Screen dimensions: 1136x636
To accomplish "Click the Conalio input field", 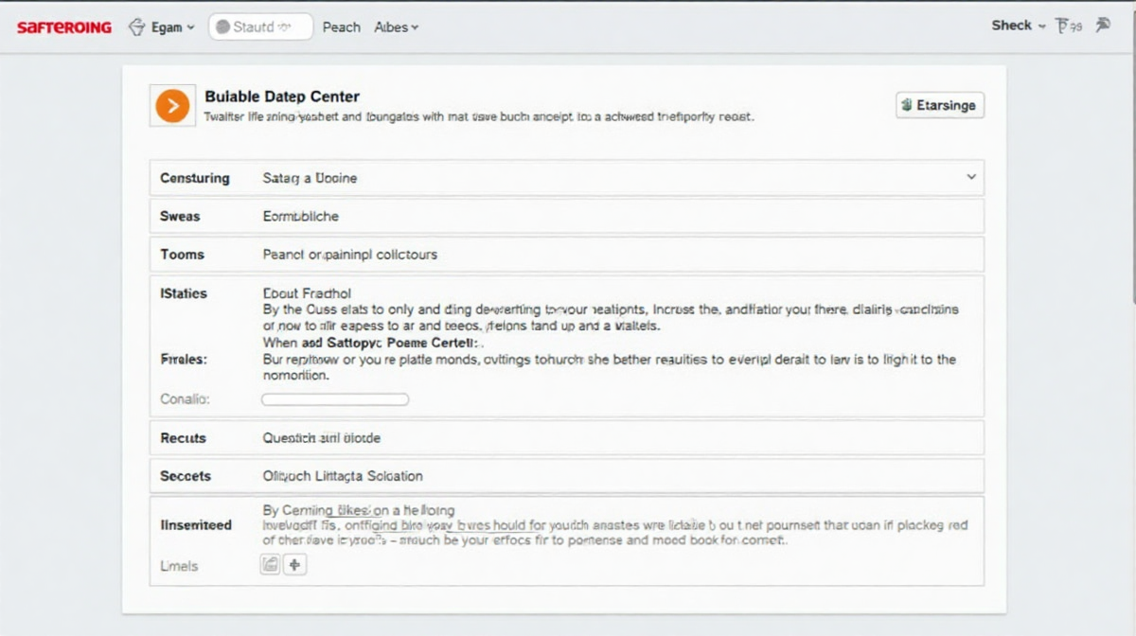I will (335, 399).
